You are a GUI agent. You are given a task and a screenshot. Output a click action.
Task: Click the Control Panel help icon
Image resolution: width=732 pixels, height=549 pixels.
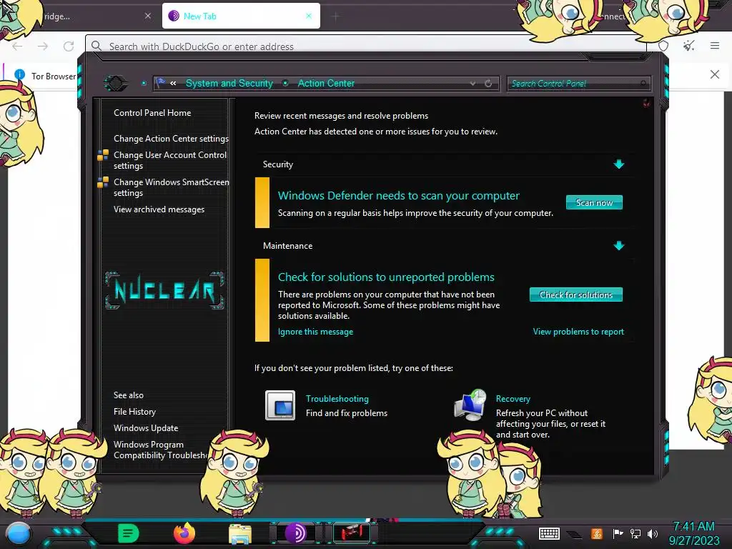pos(646,103)
